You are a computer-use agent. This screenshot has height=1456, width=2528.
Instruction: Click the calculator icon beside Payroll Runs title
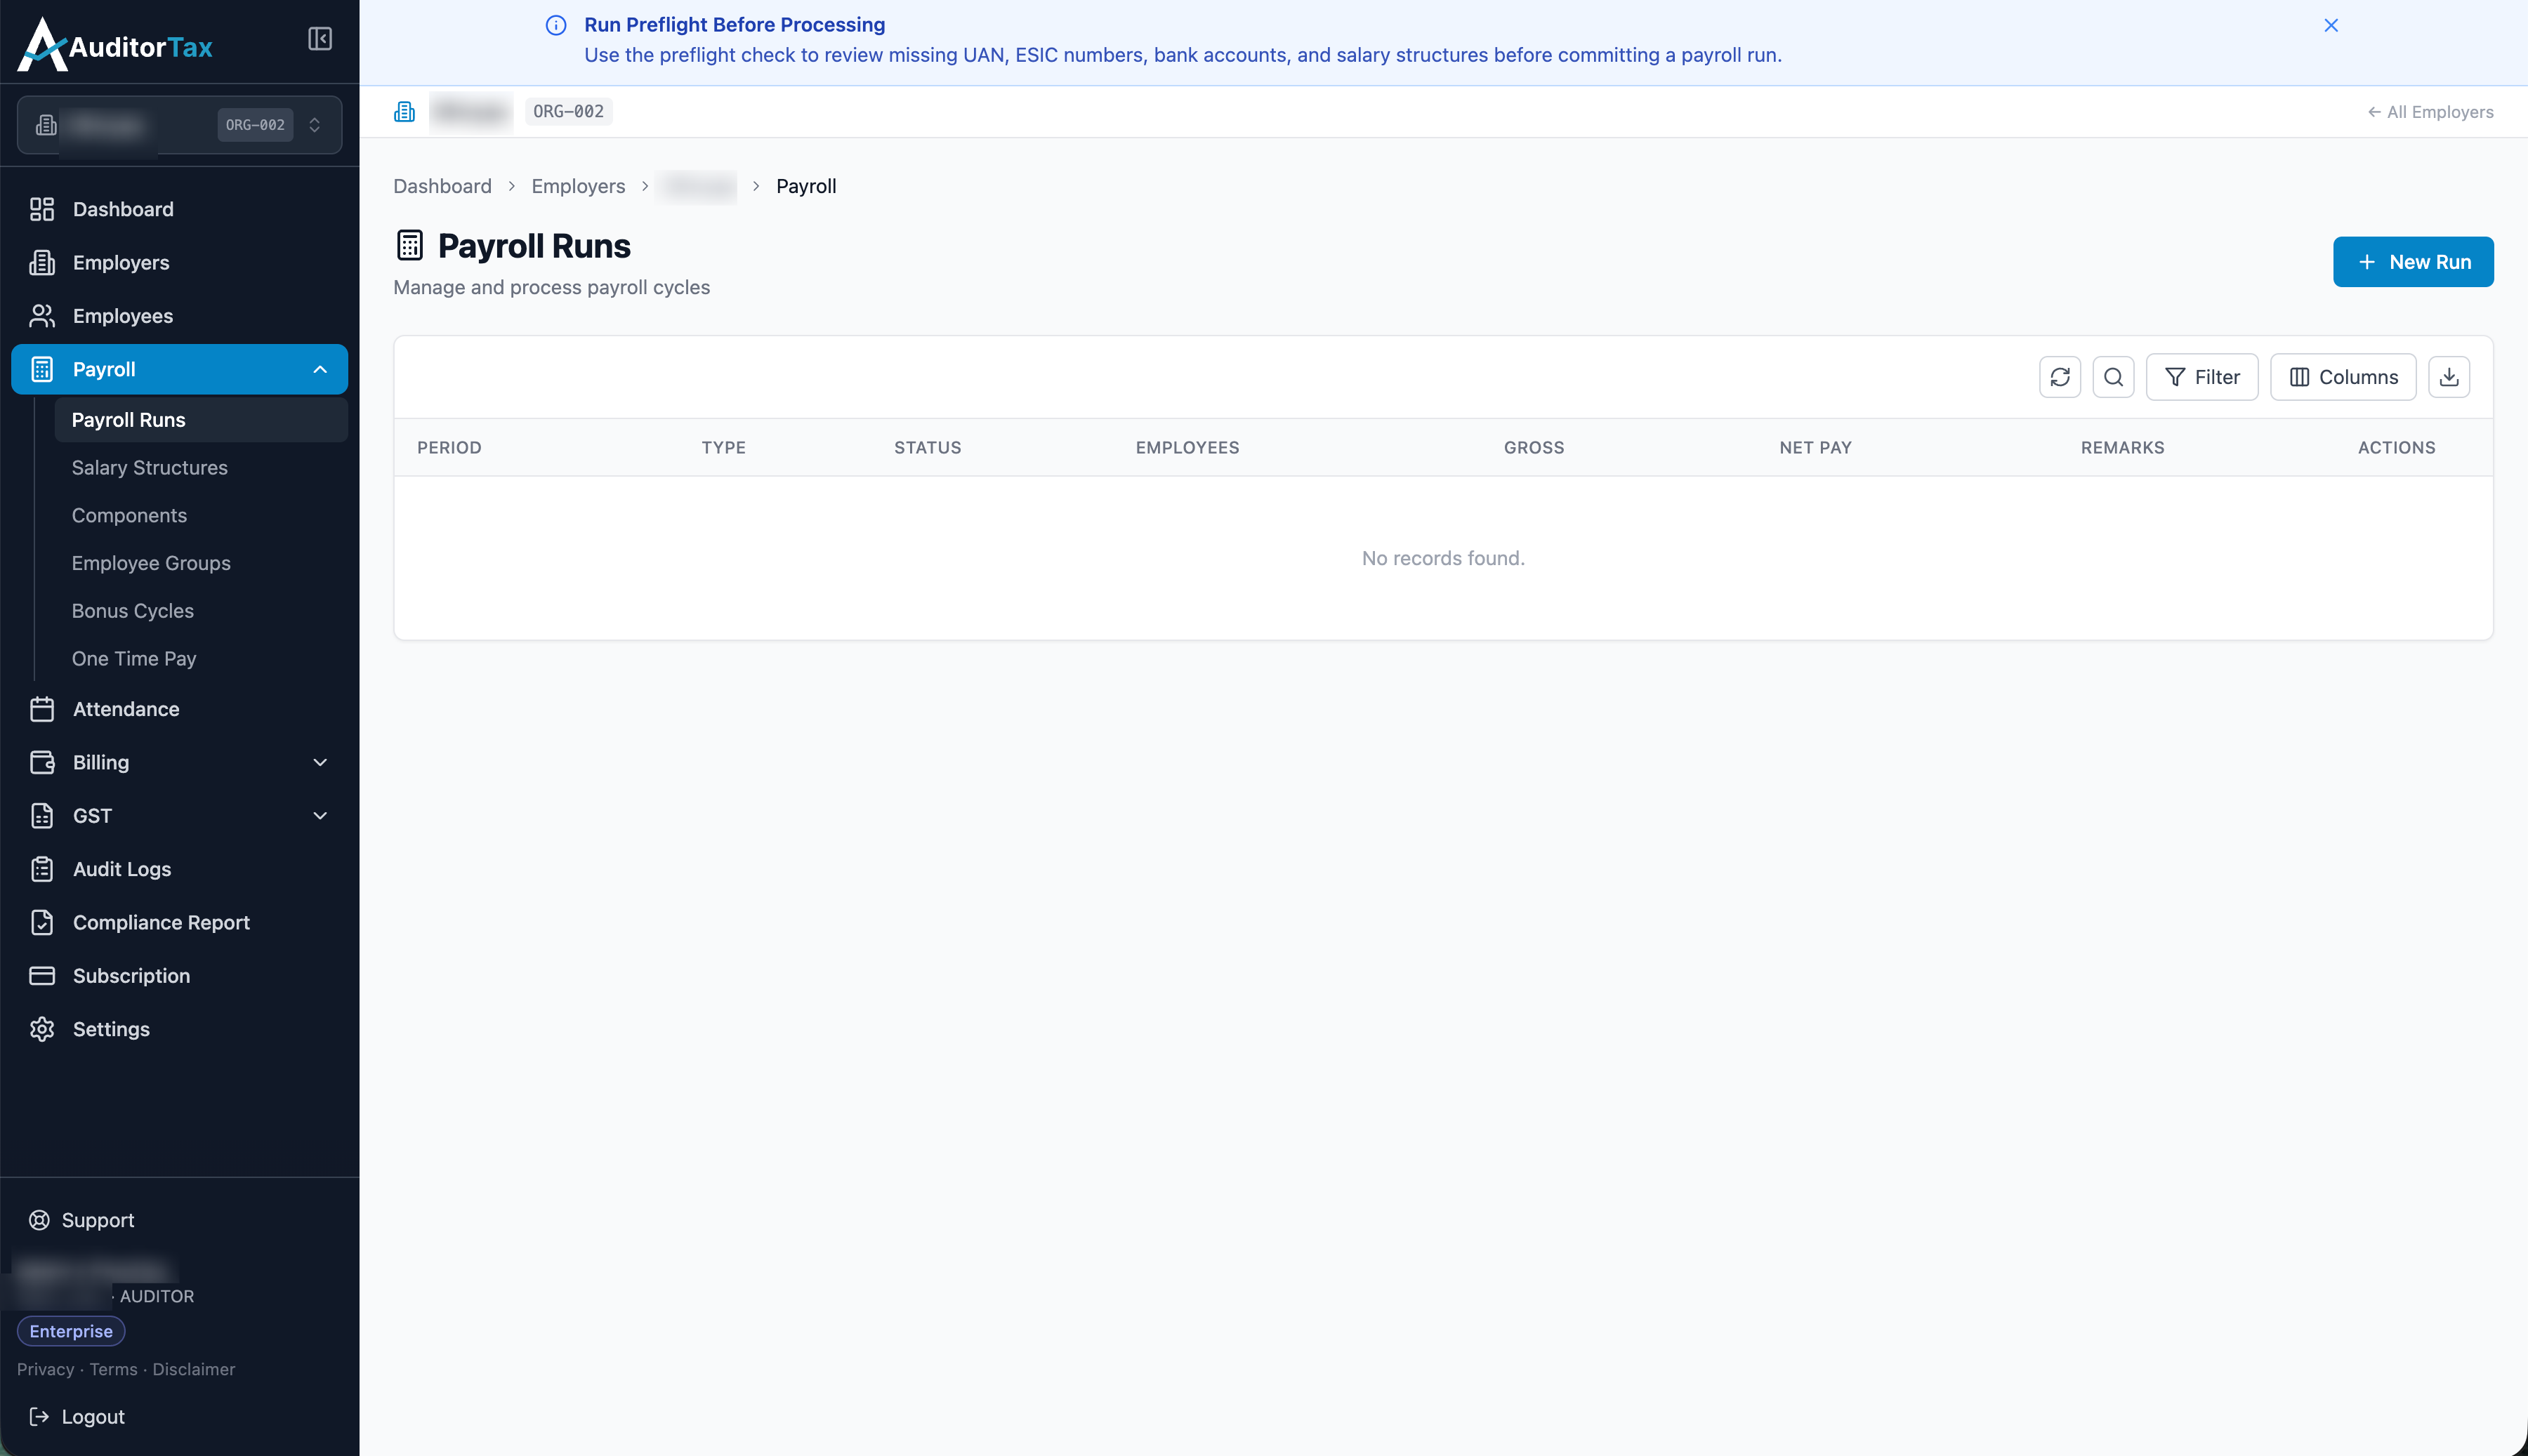[410, 245]
